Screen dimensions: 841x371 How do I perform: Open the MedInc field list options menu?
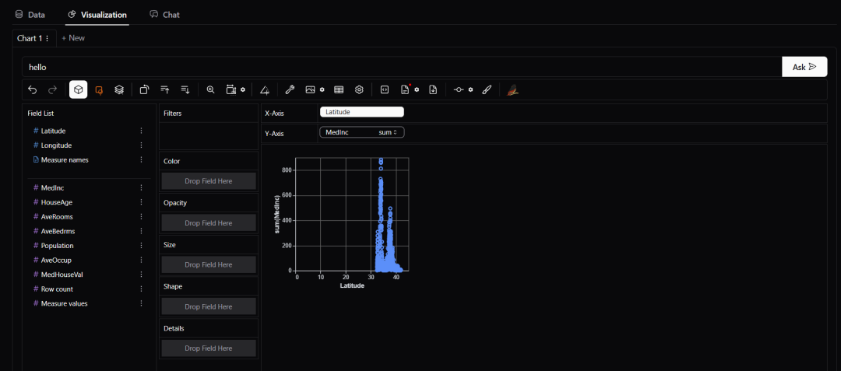(x=142, y=188)
